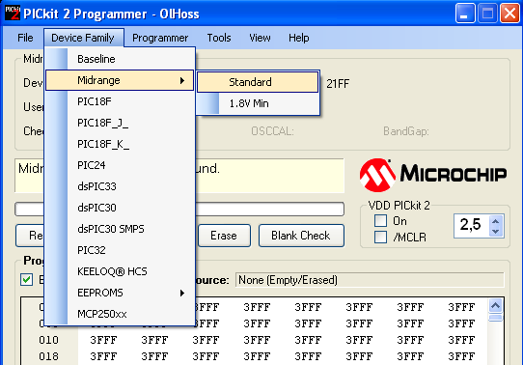Select PIC18F_K_ device family
This screenshot has height=365, width=523.
(120, 144)
